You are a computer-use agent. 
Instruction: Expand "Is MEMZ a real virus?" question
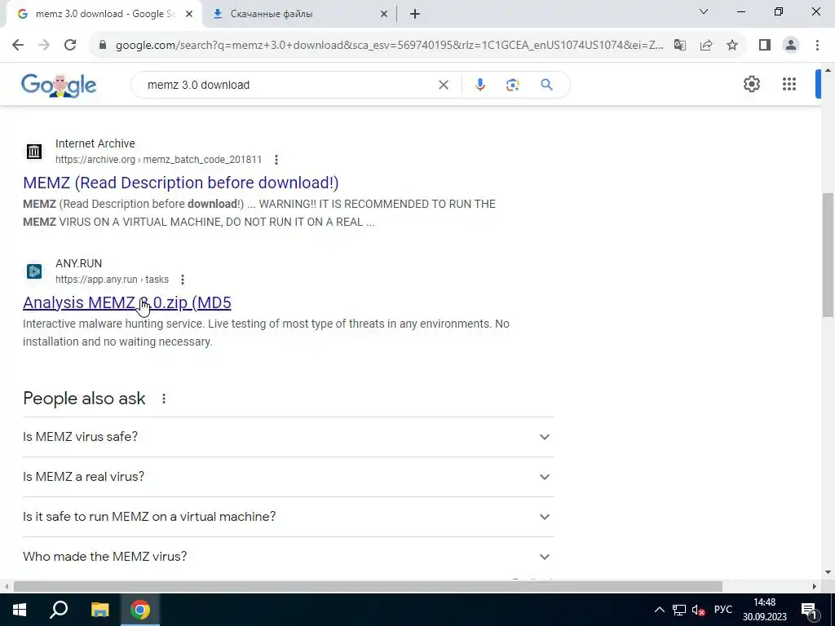click(x=288, y=477)
